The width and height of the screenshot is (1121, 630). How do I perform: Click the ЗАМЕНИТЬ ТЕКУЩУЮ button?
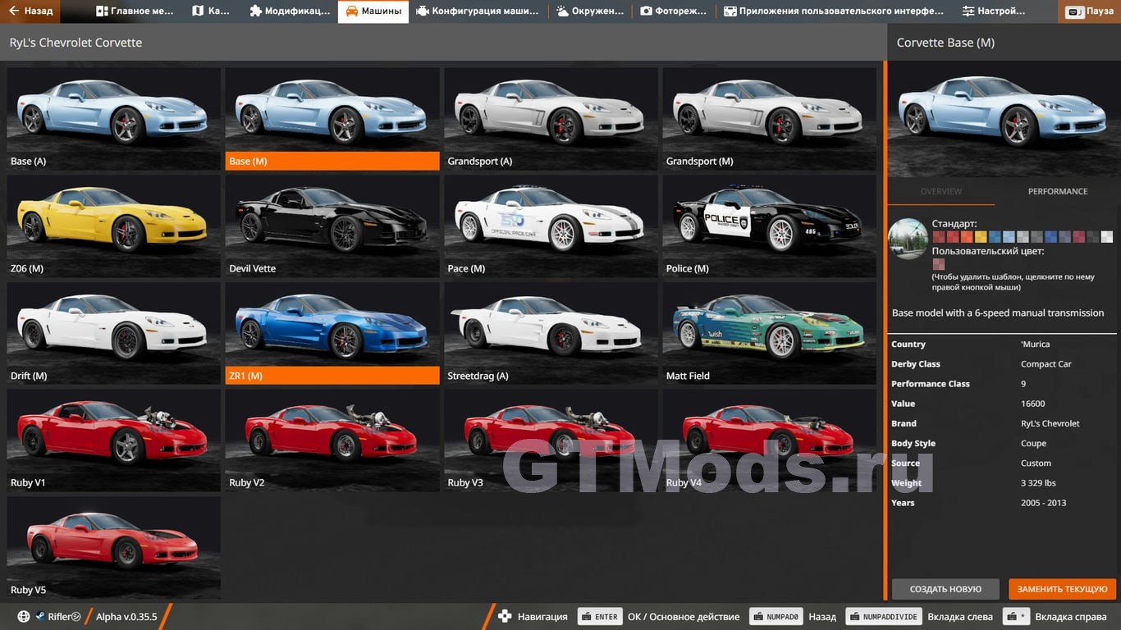[1063, 589]
